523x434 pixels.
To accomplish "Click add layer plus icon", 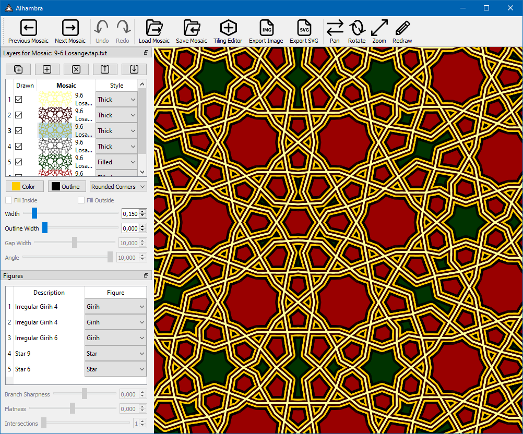I will (47, 69).
